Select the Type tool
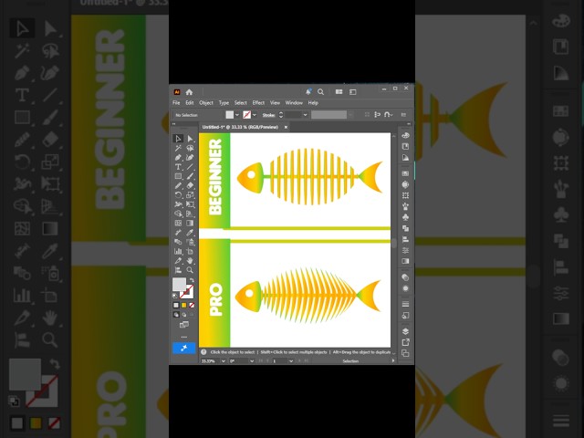Image resolution: width=584 pixels, height=438 pixels. 178,167
